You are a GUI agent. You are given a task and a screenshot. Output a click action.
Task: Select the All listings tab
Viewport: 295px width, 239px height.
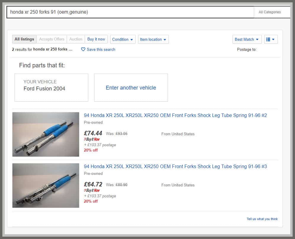pos(25,39)
